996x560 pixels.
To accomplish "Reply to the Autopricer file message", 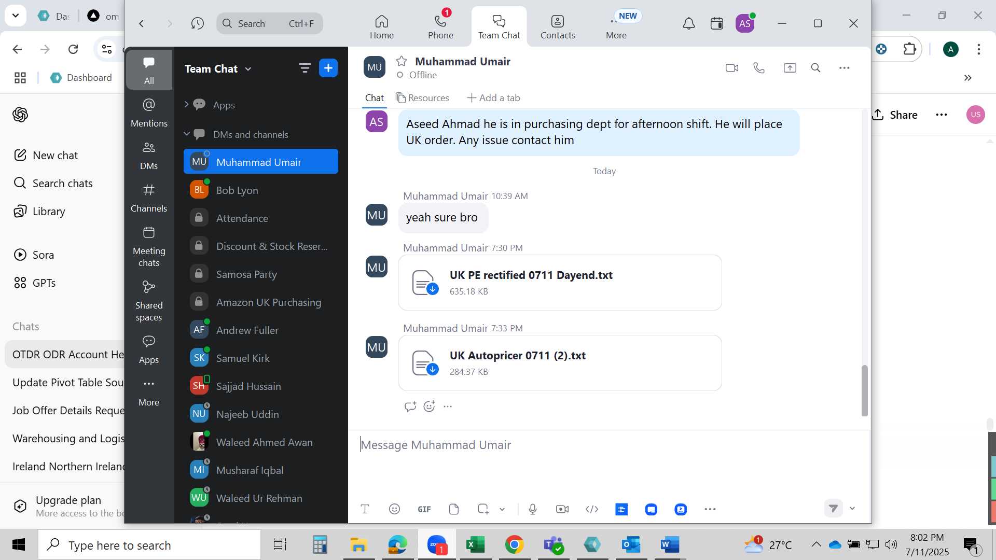I will 410,407.
